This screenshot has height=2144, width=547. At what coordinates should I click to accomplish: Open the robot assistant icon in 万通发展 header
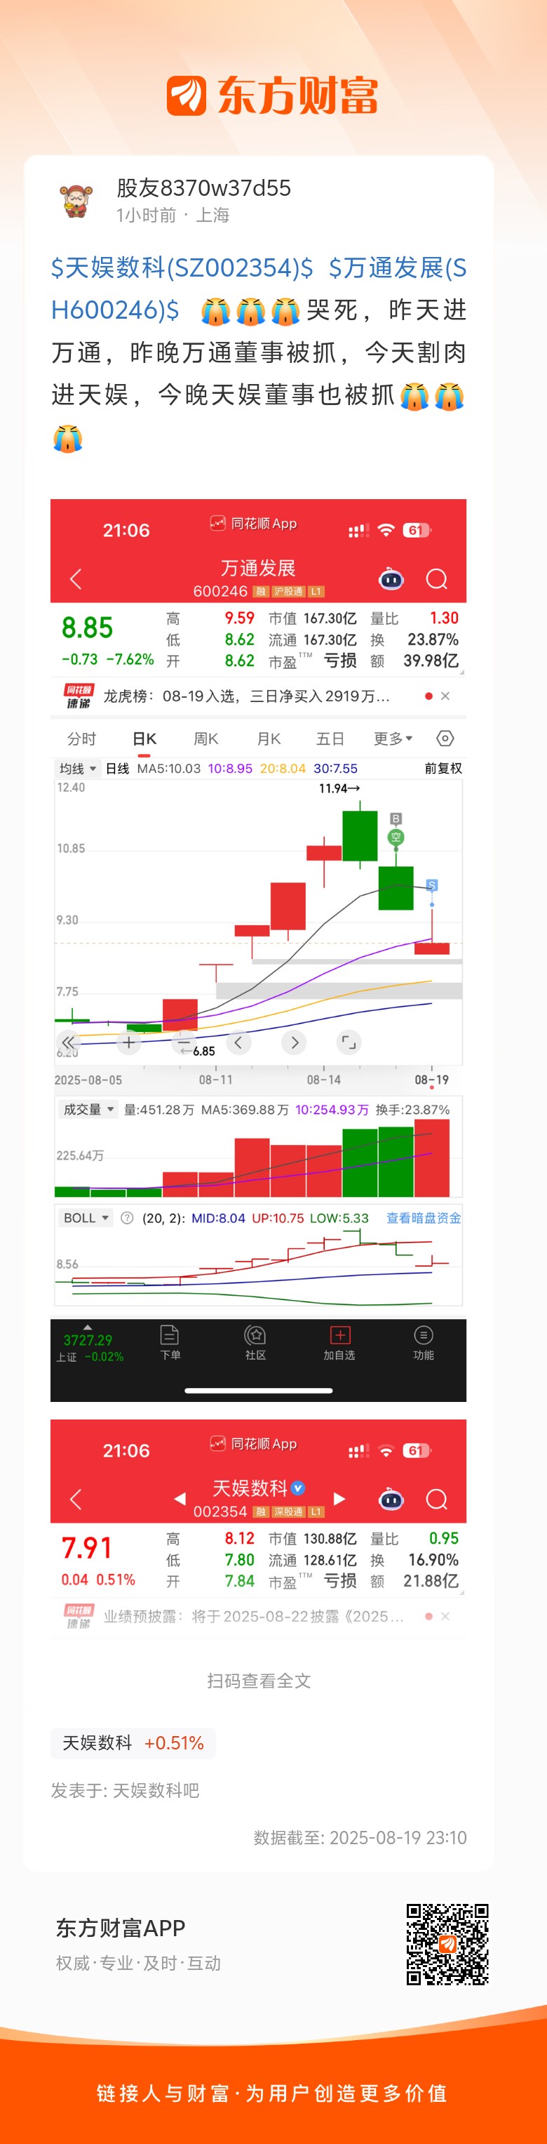tap(391, 578)
